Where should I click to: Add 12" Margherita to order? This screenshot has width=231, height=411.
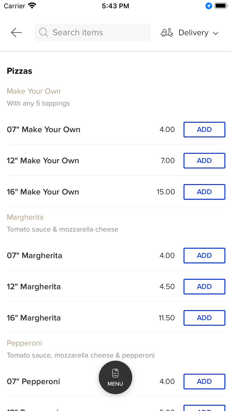(204, 286)
